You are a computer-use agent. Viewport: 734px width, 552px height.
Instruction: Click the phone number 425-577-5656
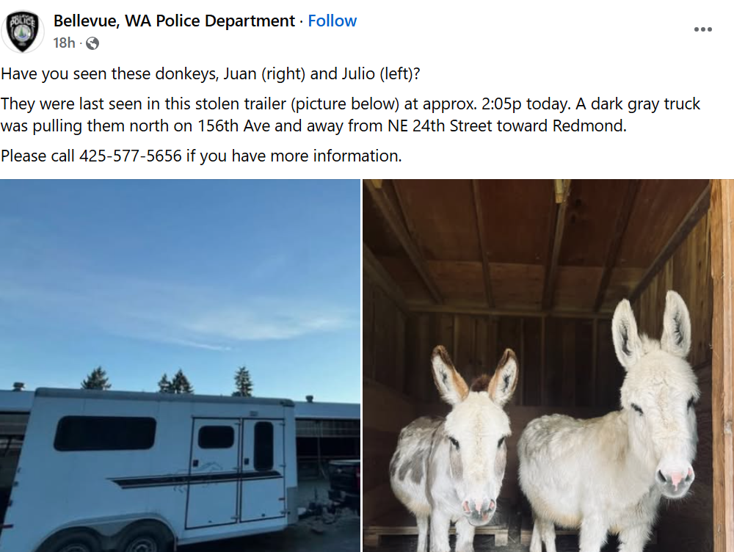pos(130,156)
